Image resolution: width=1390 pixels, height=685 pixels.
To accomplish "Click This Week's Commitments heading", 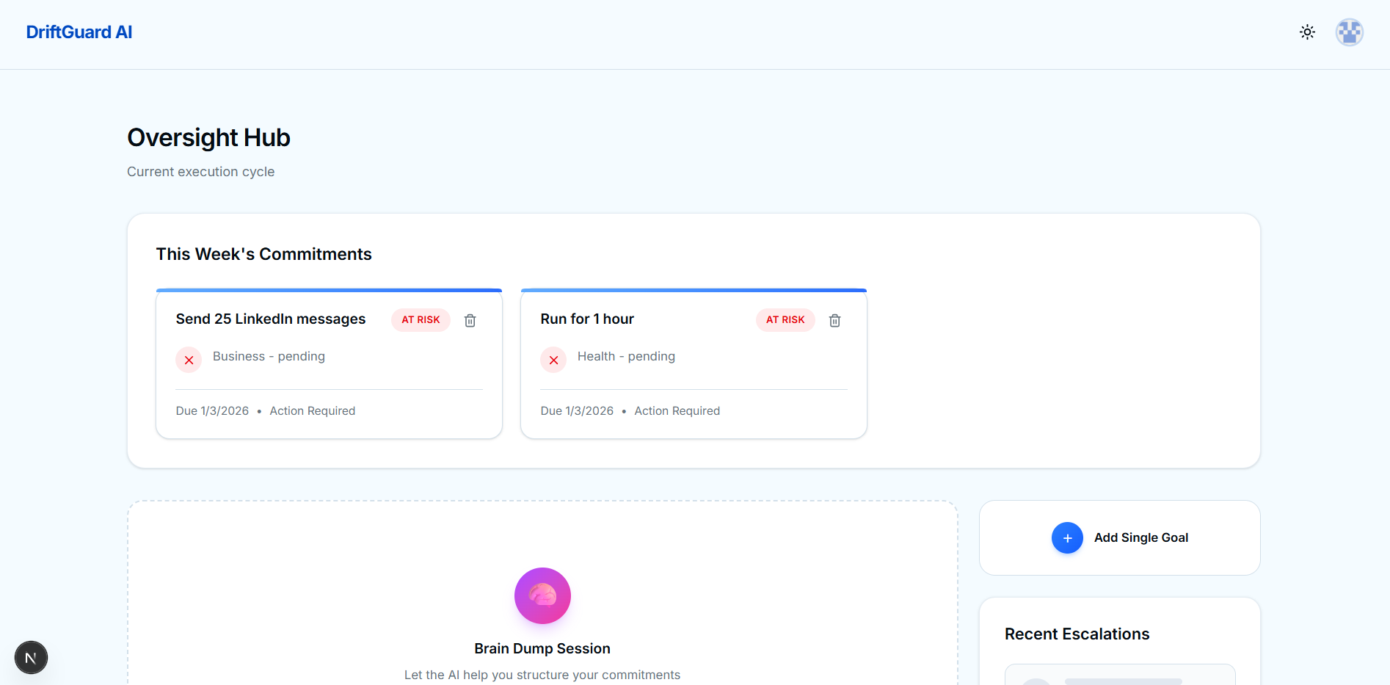I will click(264, 254).
